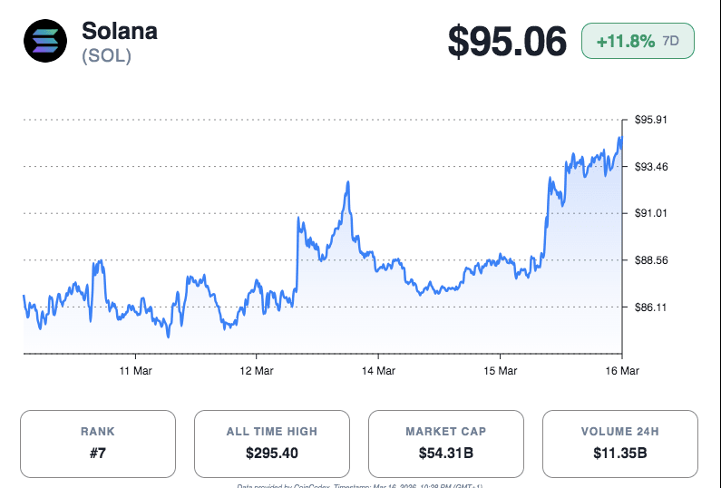721x488 pixels.
Task: Open the +11.8% 7D change badge
Action: (x=638, y=42)
